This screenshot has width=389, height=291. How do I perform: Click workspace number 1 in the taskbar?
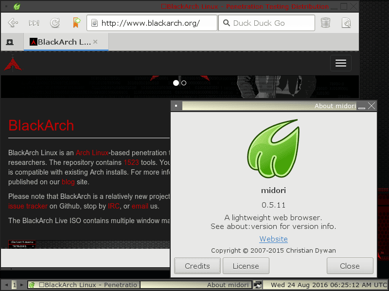tap(15, 285)
